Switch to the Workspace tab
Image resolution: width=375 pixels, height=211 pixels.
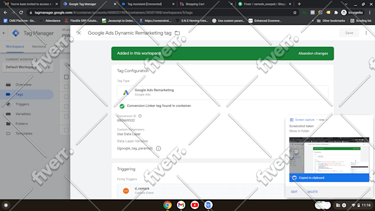tap(15, 46)
